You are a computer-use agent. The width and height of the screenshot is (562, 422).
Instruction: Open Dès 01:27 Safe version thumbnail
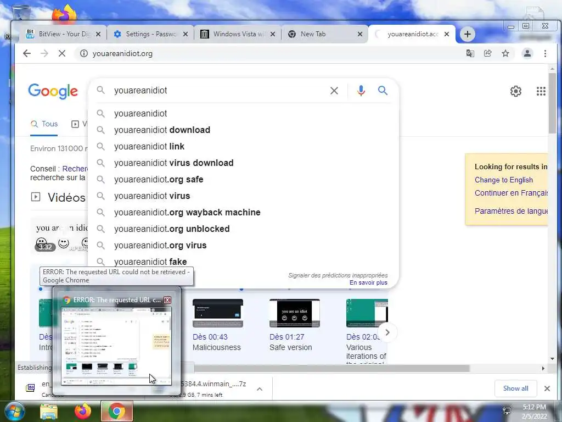coord(295,313)
